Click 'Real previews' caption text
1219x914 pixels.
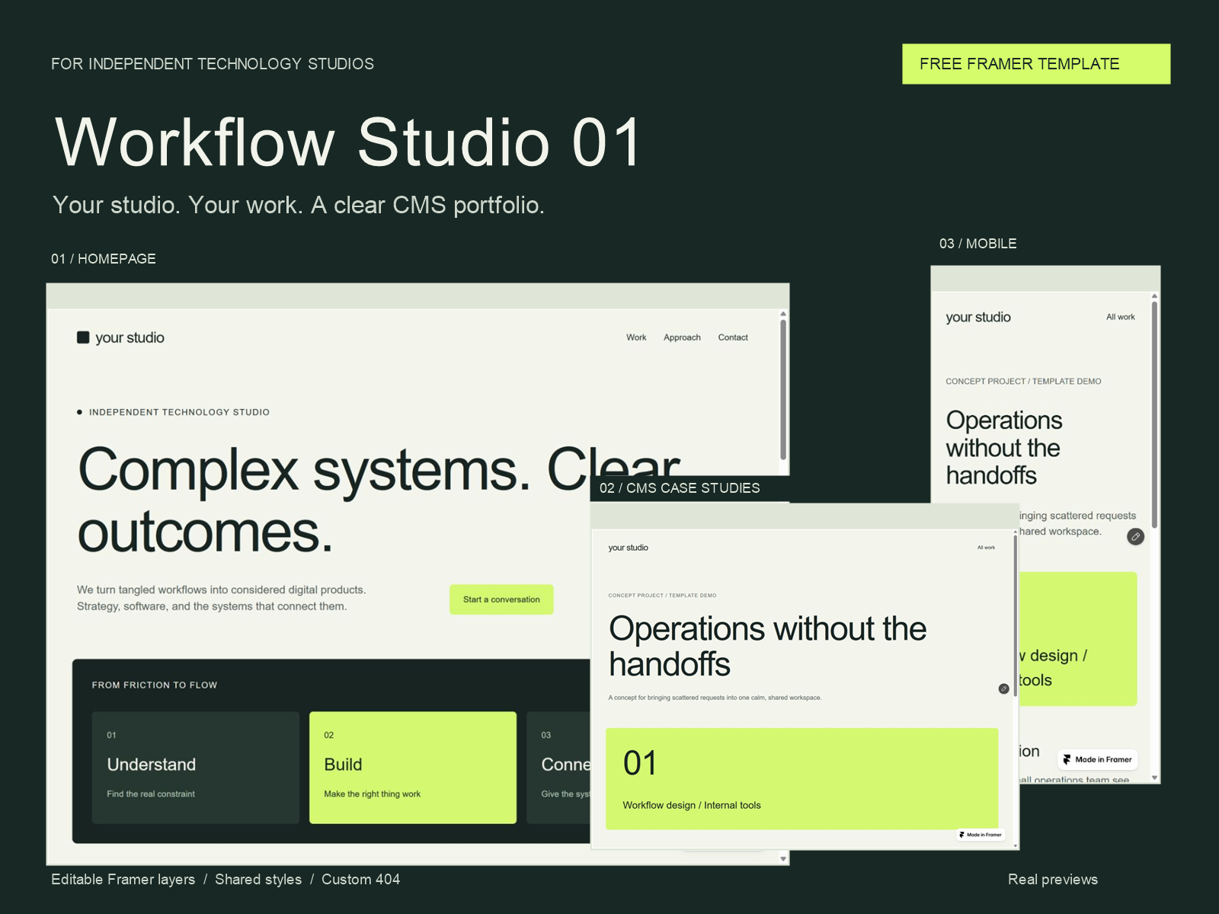(1053, 880)
